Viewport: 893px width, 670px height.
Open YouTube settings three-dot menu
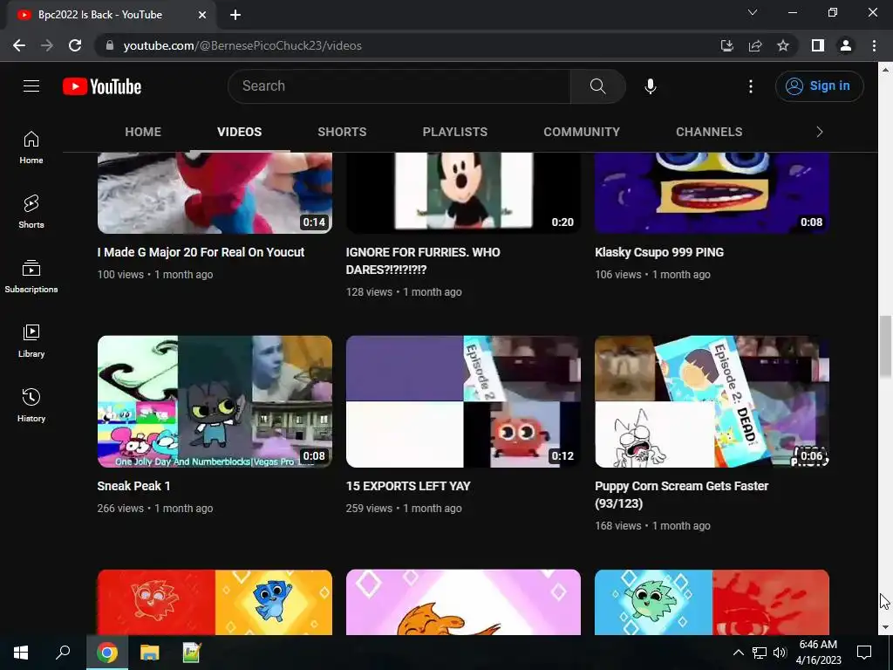click(x=751, y=86)
